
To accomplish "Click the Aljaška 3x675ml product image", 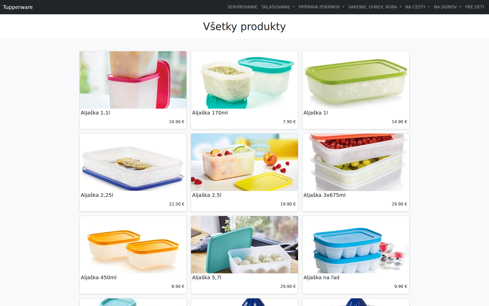I will pos(356,162).
